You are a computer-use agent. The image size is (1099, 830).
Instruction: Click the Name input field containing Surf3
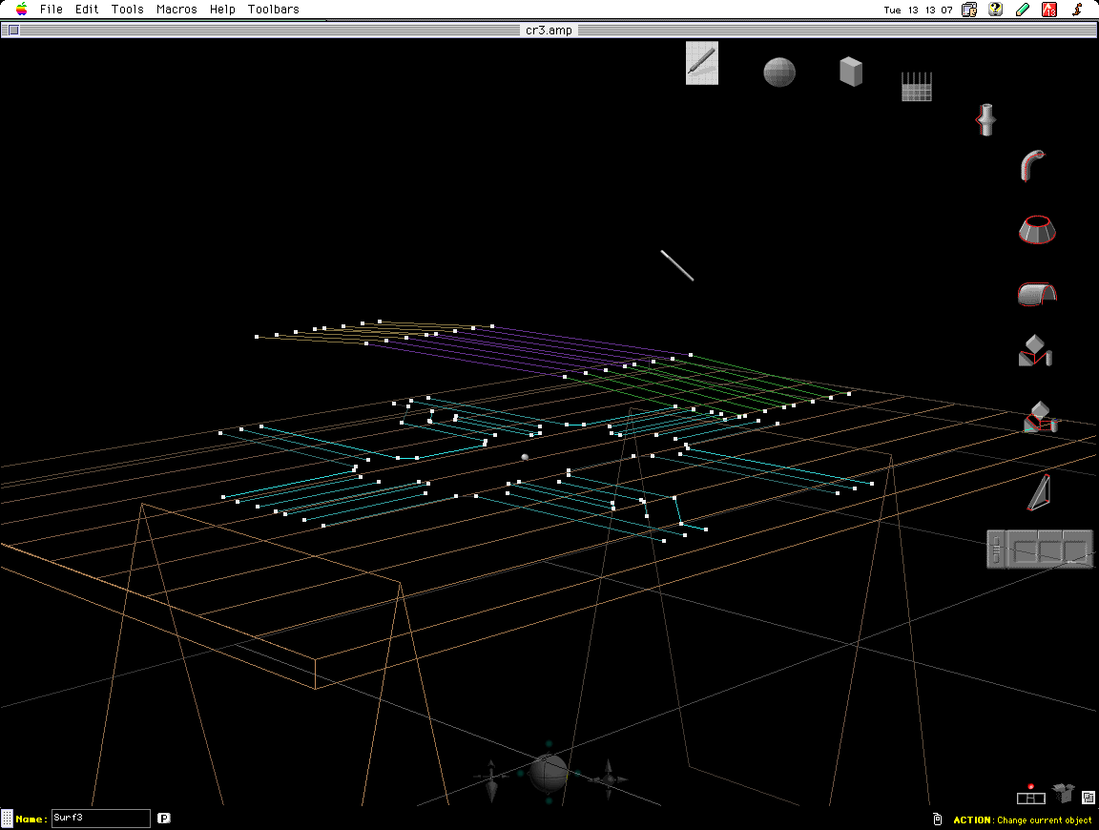point(100,819)
